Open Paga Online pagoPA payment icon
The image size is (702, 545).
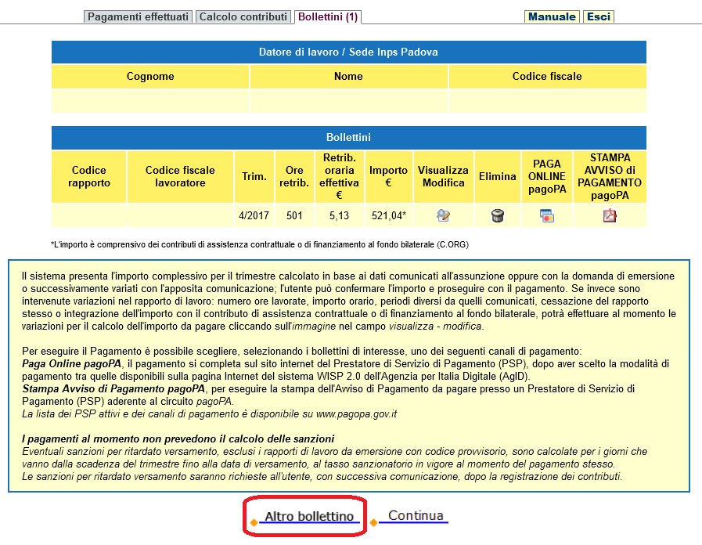pyautogui.click(x=546, y=216)
